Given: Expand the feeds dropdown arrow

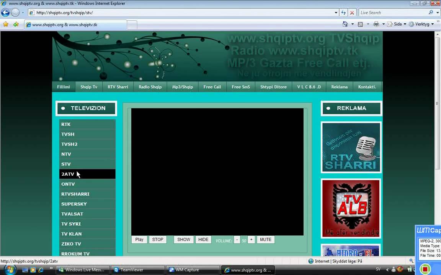Looking at the screenshot, I should pyautogui.click(x=368, y=24).
